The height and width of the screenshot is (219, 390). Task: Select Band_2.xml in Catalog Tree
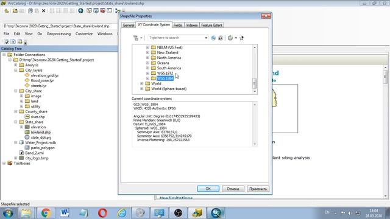(34, 153)
